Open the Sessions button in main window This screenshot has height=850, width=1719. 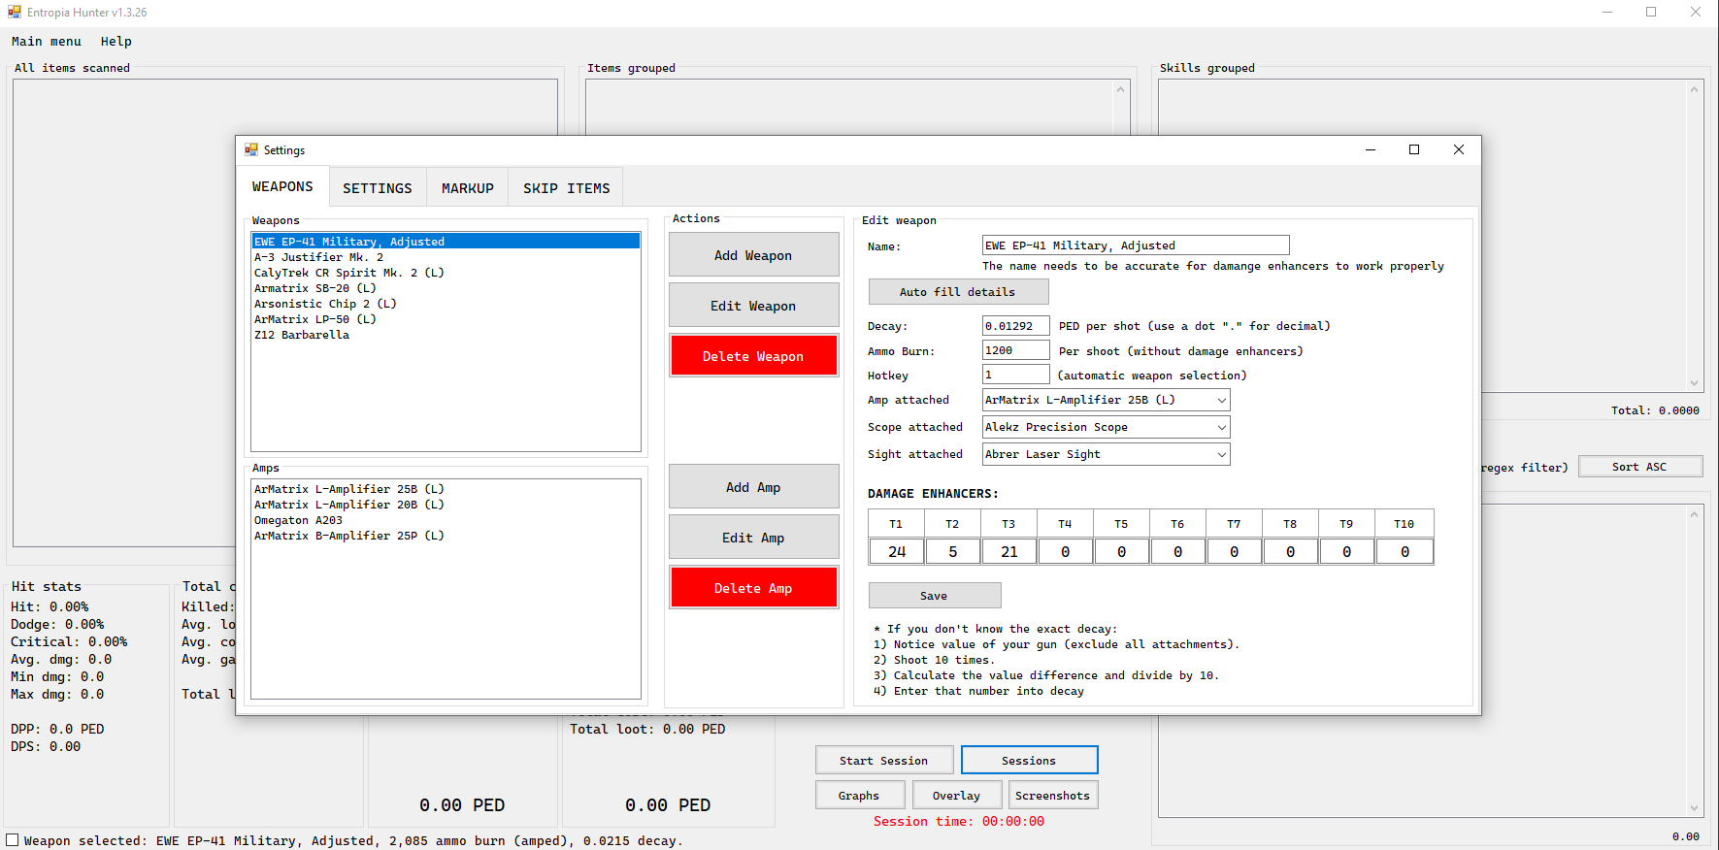click(1029, 761)
